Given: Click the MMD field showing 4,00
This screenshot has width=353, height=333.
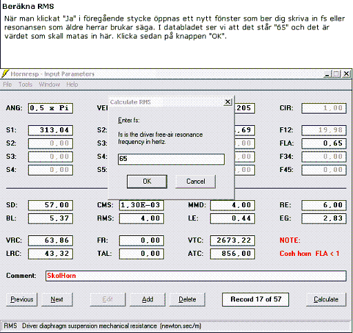Looking at the screenshot, I should [232, 205].
